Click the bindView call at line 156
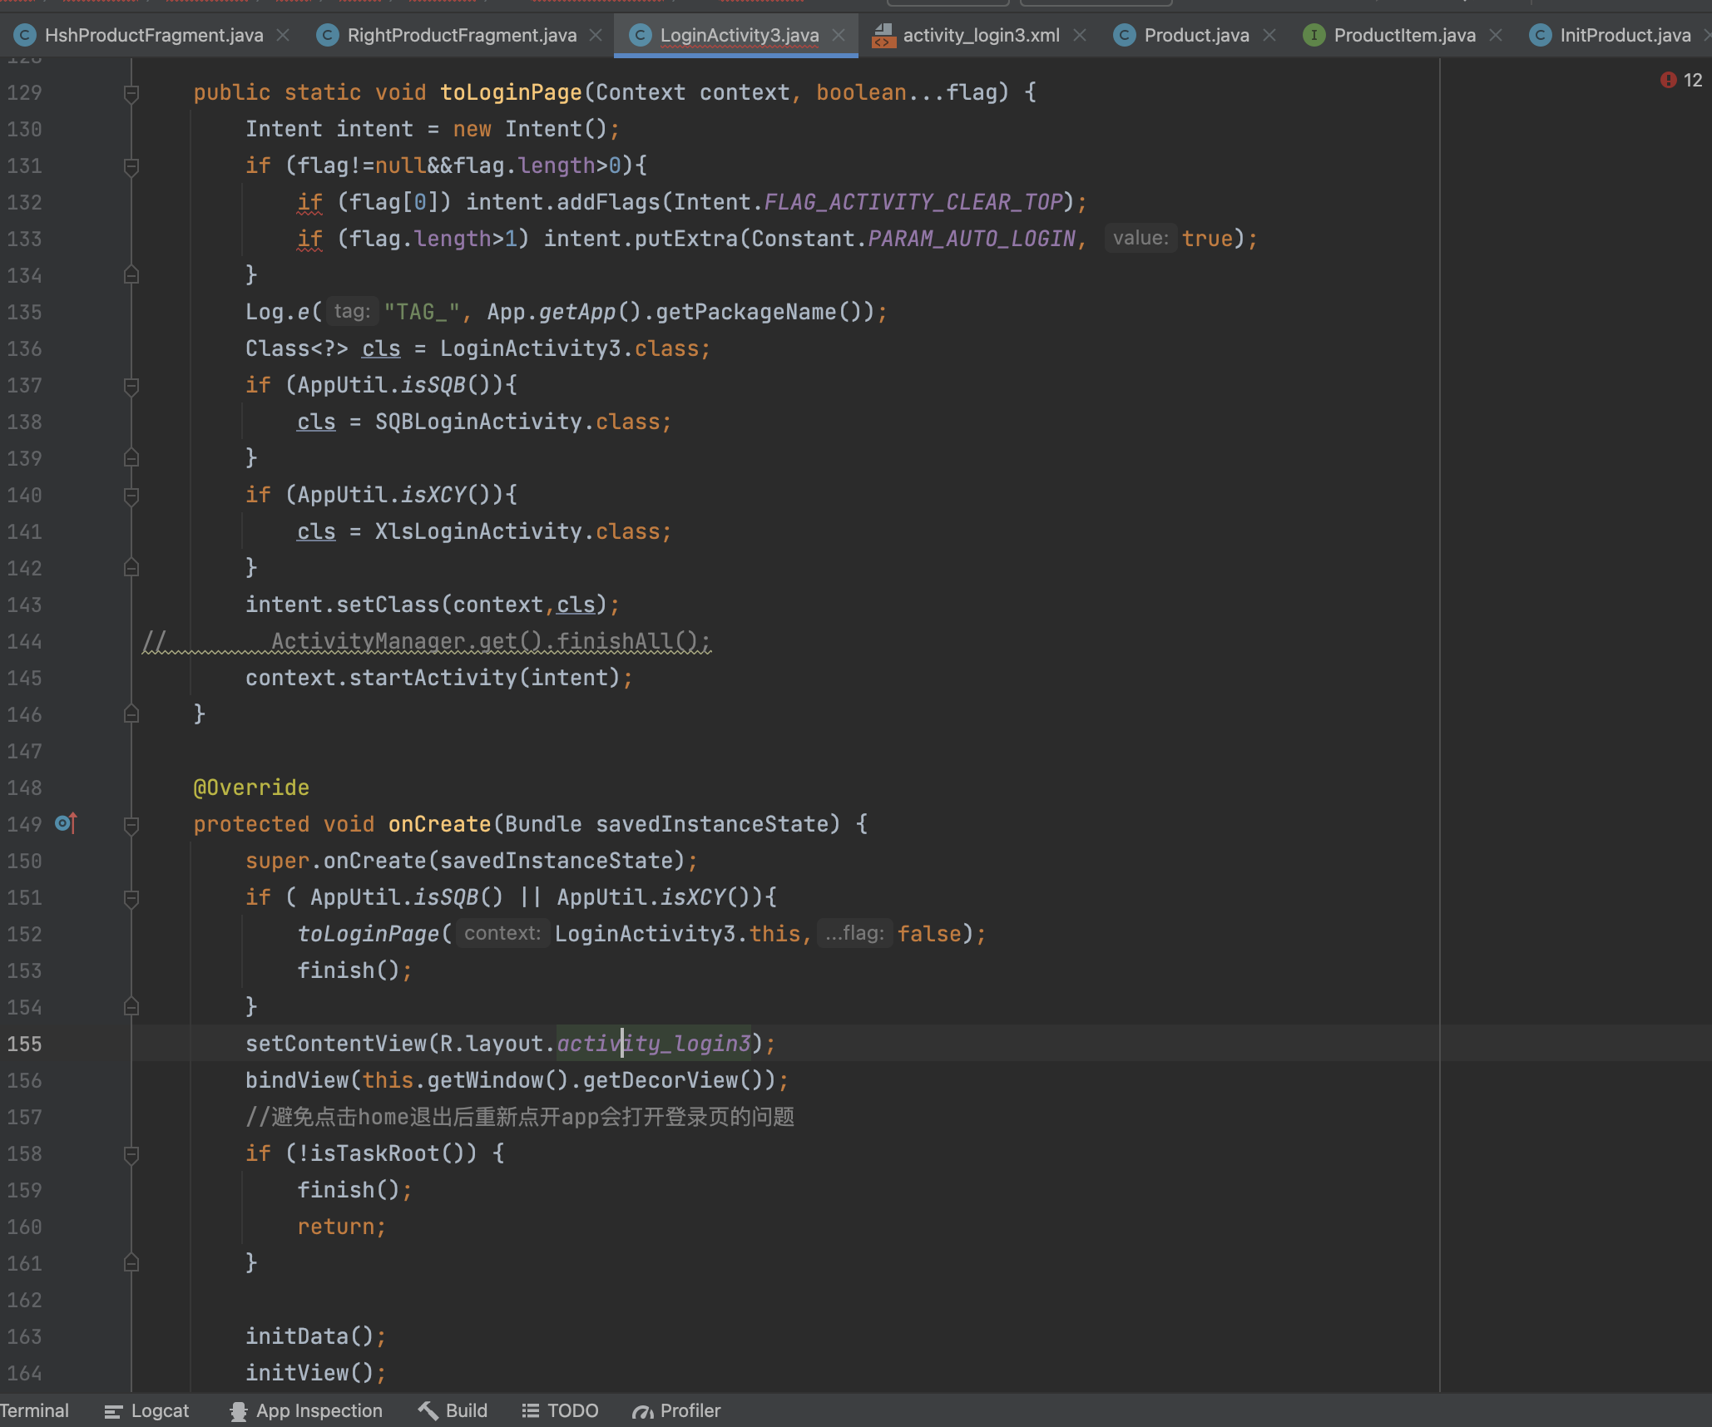Viewport: 1712px width, 1427px height. click(x=517, y=1080)
